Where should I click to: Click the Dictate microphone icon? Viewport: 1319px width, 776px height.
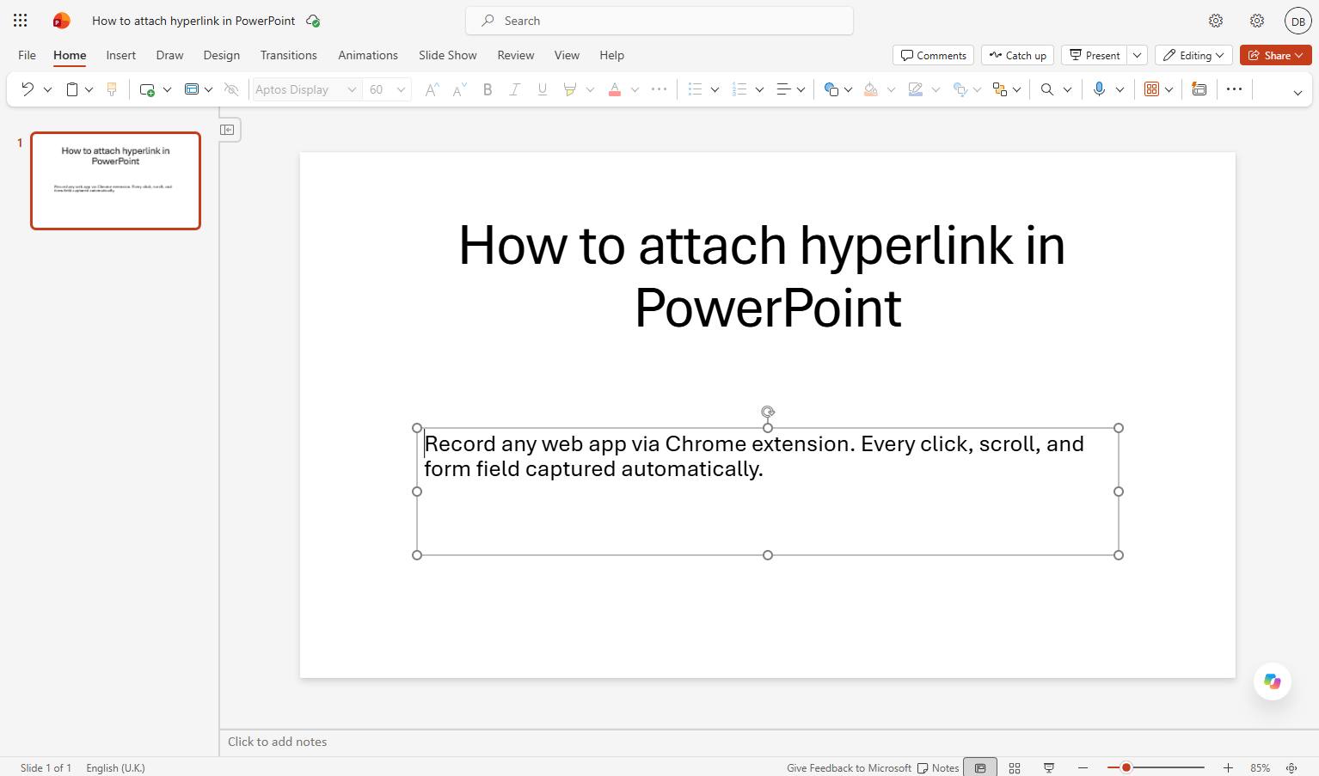(1099, 89)
